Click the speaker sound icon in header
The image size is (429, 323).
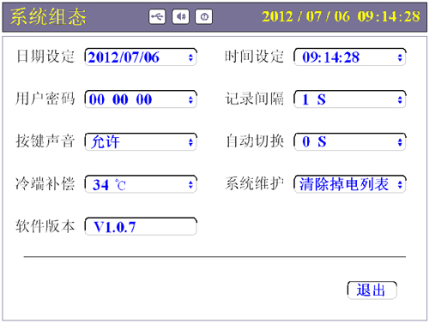point(180,17)
